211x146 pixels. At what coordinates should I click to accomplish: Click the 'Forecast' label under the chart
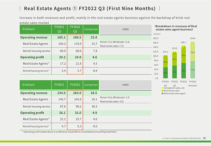tap(193, 85)
